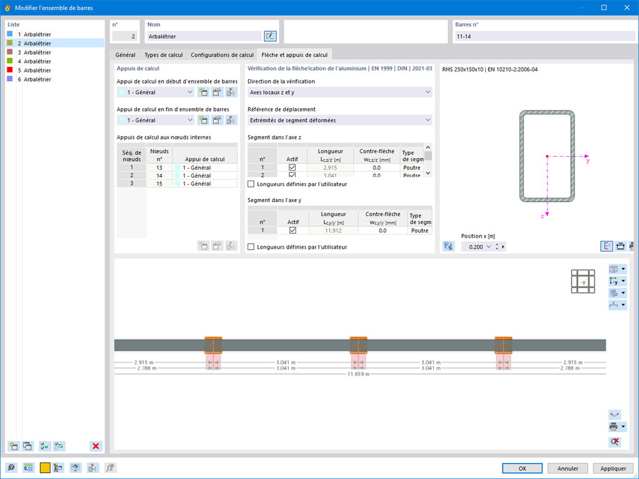
Task: Open the 3D box view mode dropdown
Action: click(x=623, y=269)
